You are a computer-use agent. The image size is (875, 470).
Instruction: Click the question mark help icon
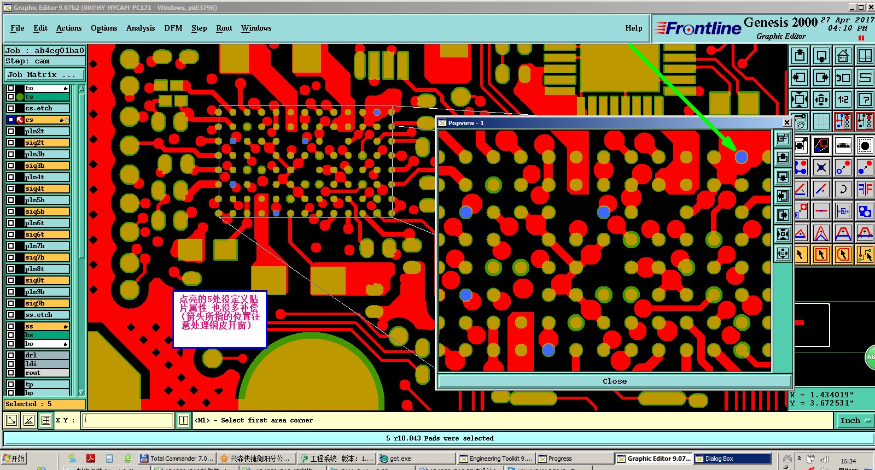(x=865, y=99)
